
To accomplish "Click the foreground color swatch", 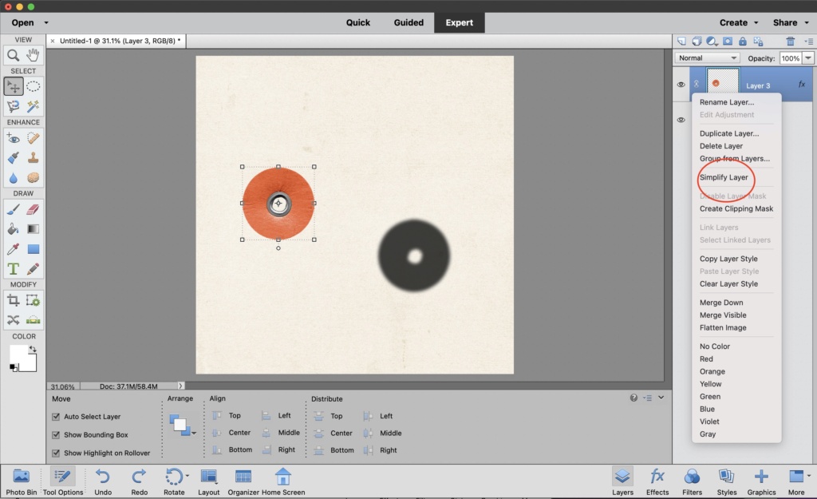I will click(17, 354).
